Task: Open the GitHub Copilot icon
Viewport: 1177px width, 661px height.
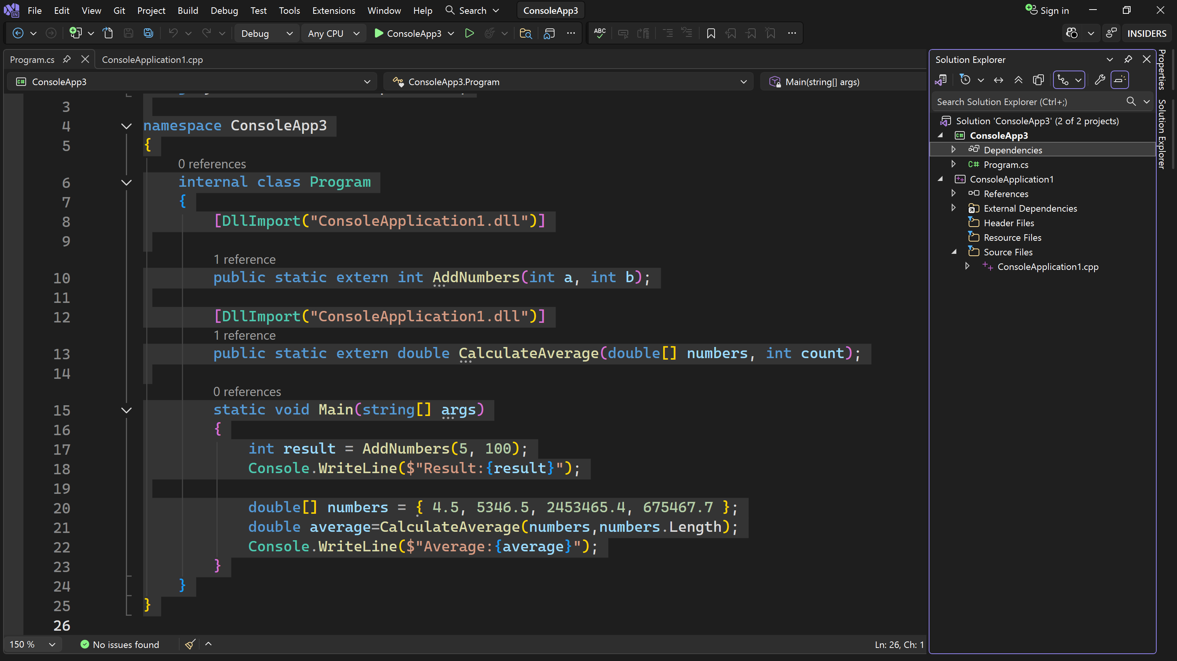Action: pyautogui.click(x=1072, y=33)
